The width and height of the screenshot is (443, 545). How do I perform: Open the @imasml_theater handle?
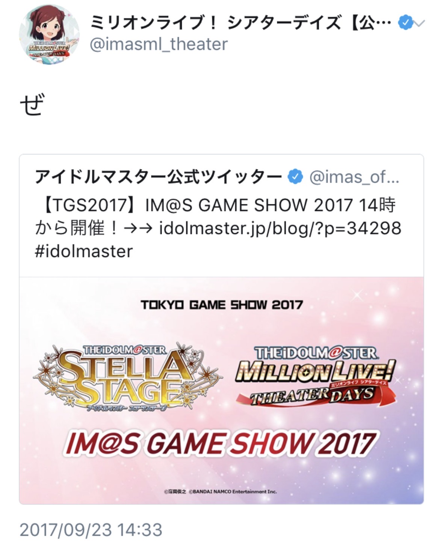tap(159, 44)
